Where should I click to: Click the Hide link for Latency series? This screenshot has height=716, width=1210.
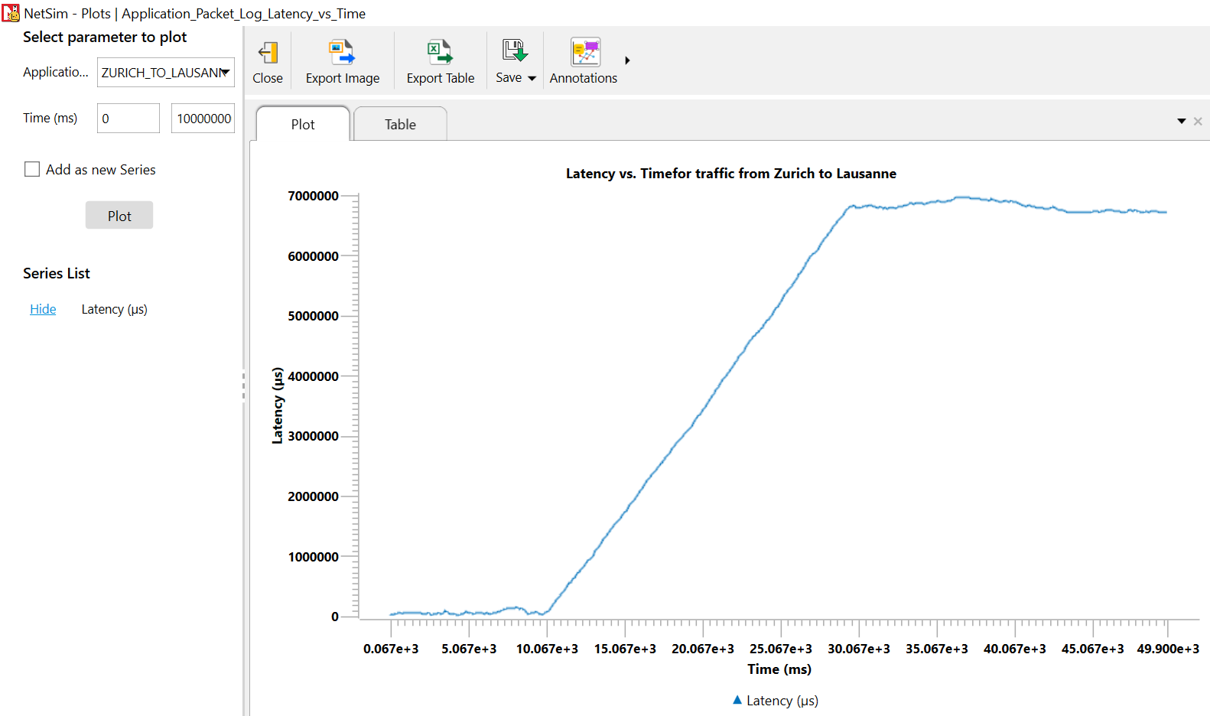click(x=43, y=309)
